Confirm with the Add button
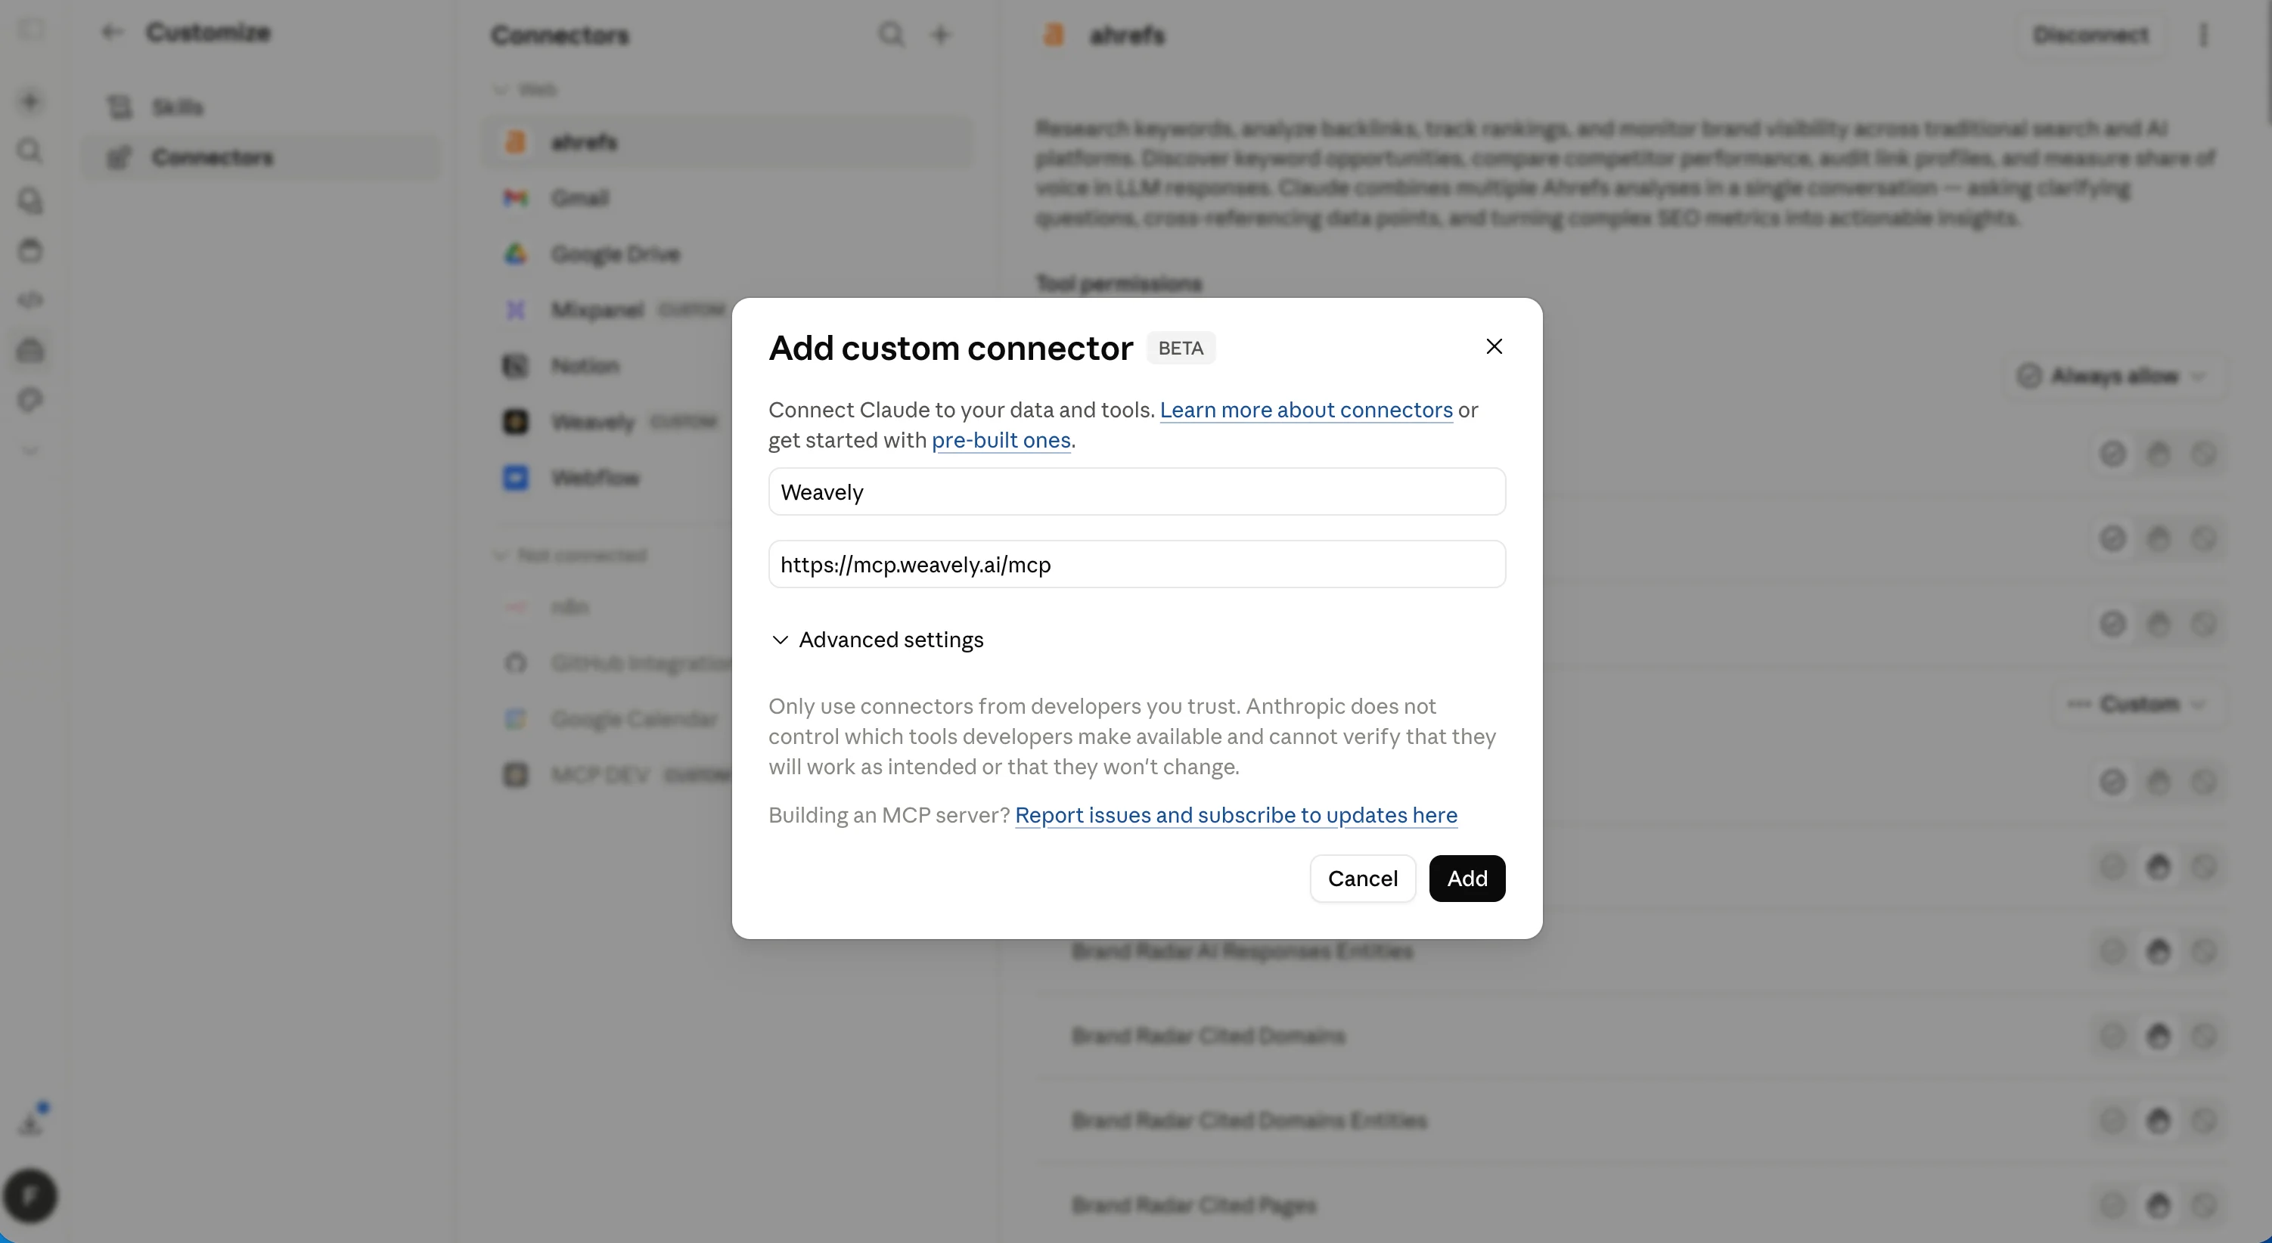The height and width of the screenshot is (1243, 2272). 1467,878
